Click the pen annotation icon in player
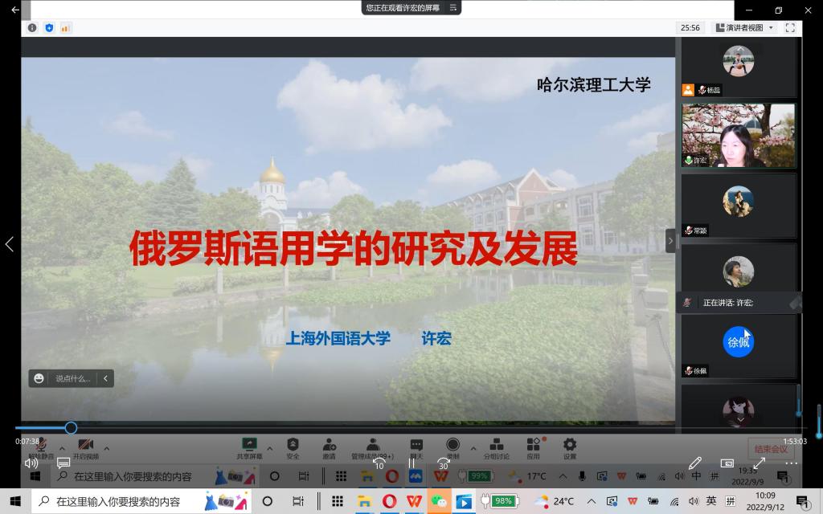The width and height of the screenshot is (823, 514). [695, 463]
